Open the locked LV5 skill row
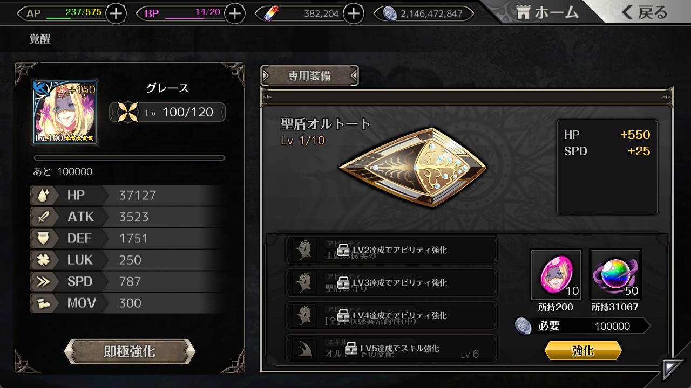This screenshot has width=691, height=388. pyautogui.click(x=391, y=348)
